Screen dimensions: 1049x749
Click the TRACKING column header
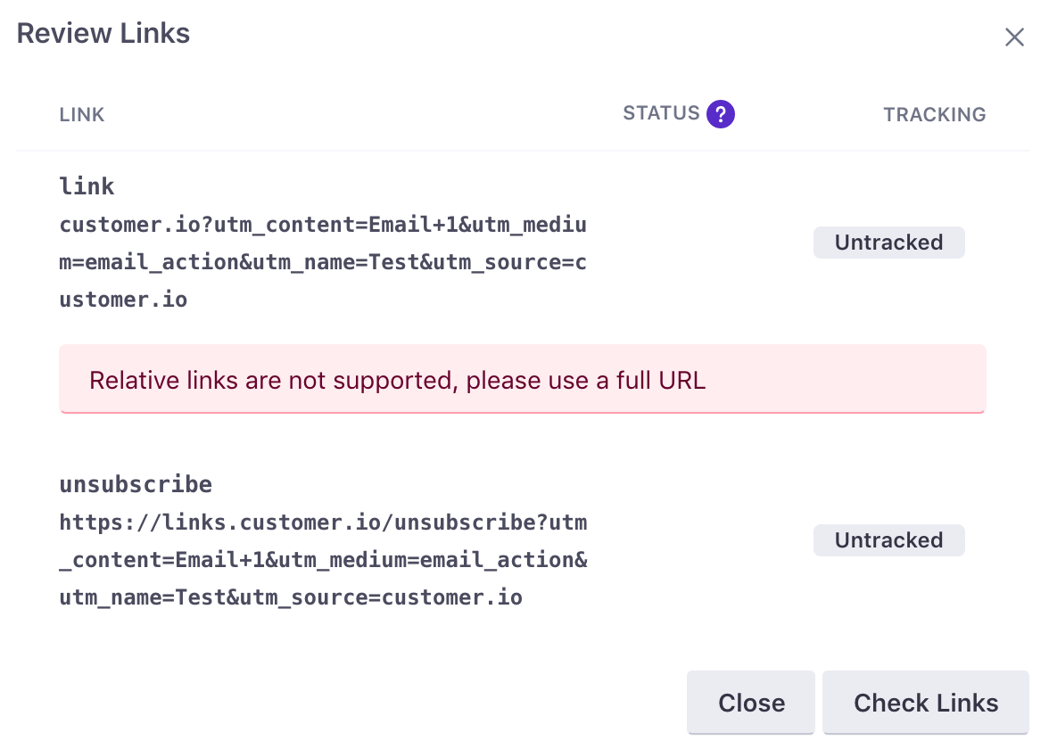coord(934,114)
